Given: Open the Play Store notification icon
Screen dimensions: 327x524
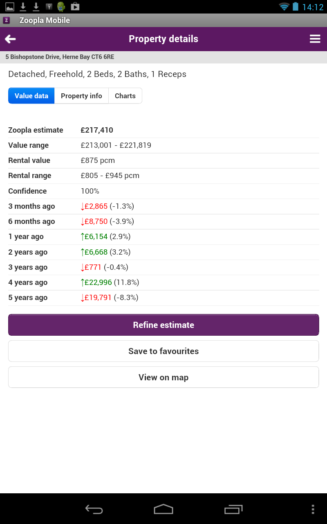Looking at the screenshot, I should pyautogui.click(x=75, y=6).
